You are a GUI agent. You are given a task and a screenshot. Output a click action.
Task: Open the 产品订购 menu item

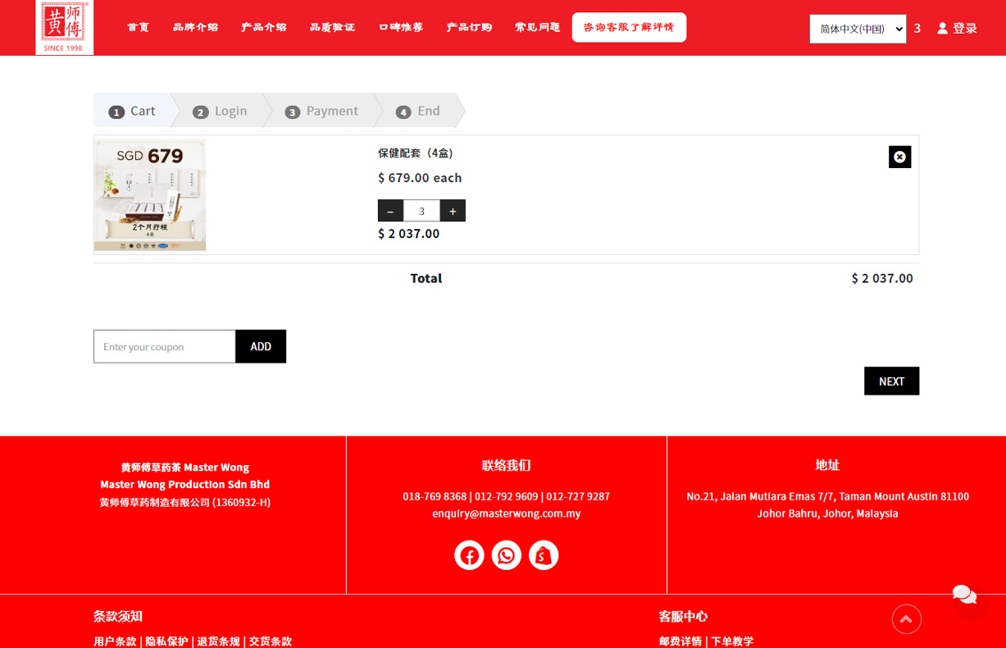click(469, 27)
